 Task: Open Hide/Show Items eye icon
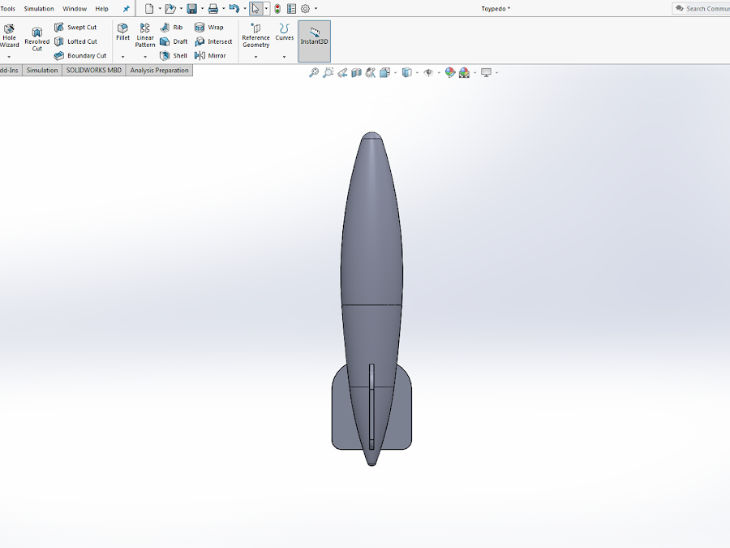(x=428, y=73)
